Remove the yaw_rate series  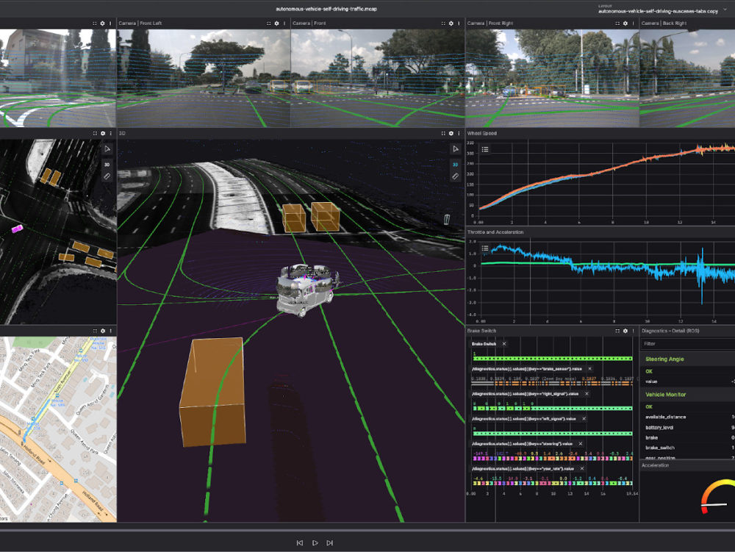(581, 468)
